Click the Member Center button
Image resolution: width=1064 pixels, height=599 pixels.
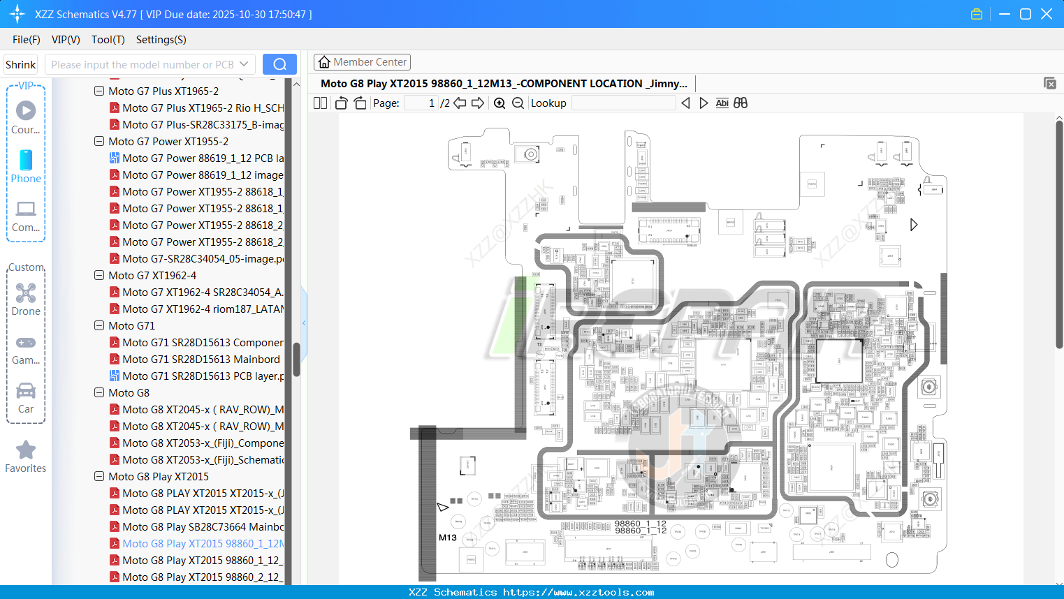click(x=362, y=61)
